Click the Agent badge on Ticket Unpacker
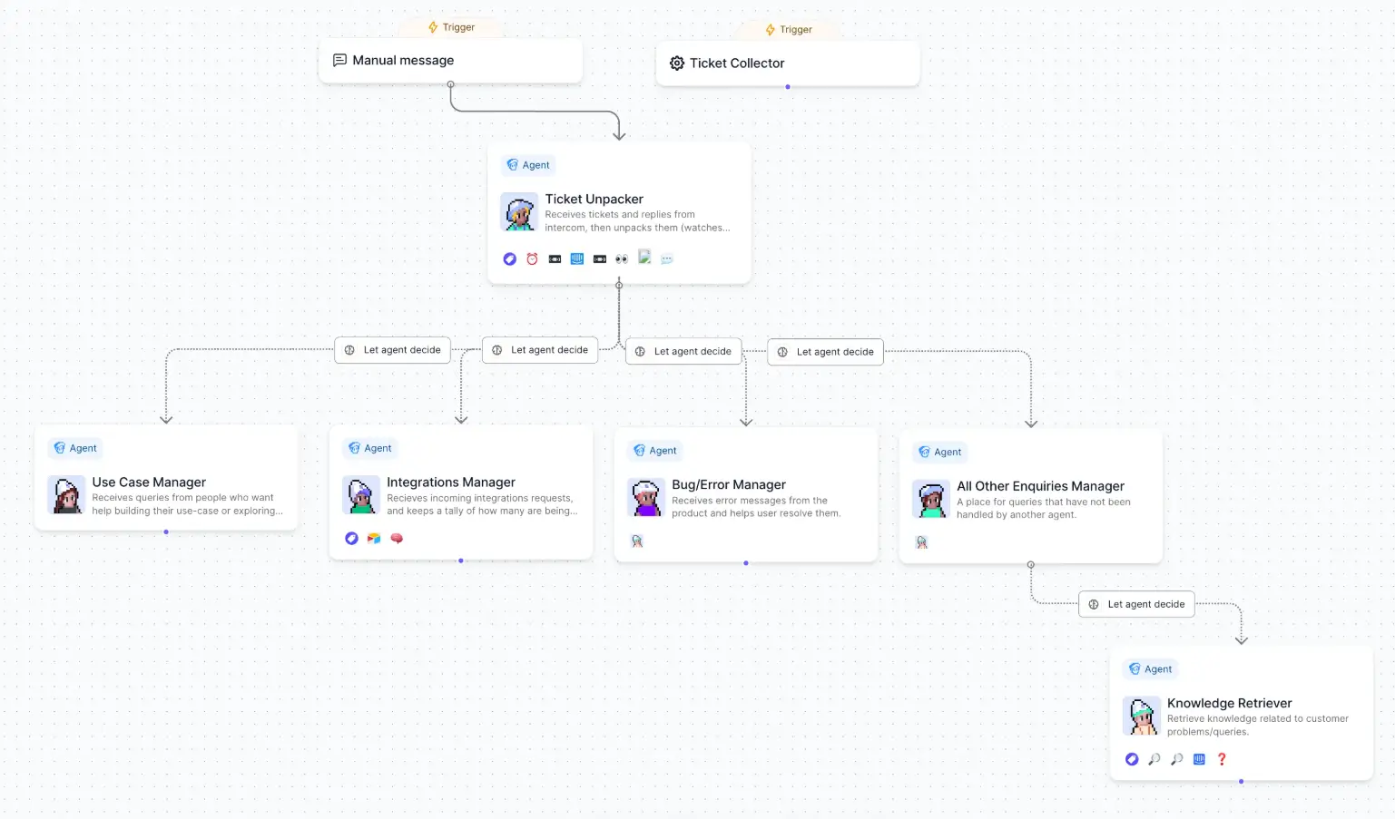1395x819 pixels. pos(528,165)
